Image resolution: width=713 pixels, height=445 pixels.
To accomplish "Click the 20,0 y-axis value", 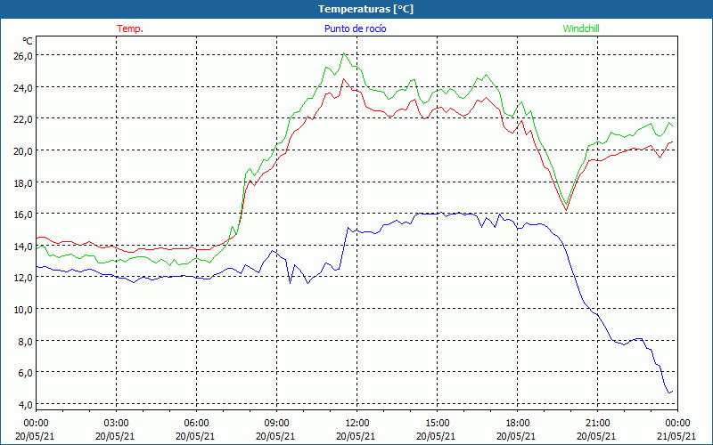I will pos(23,150).
